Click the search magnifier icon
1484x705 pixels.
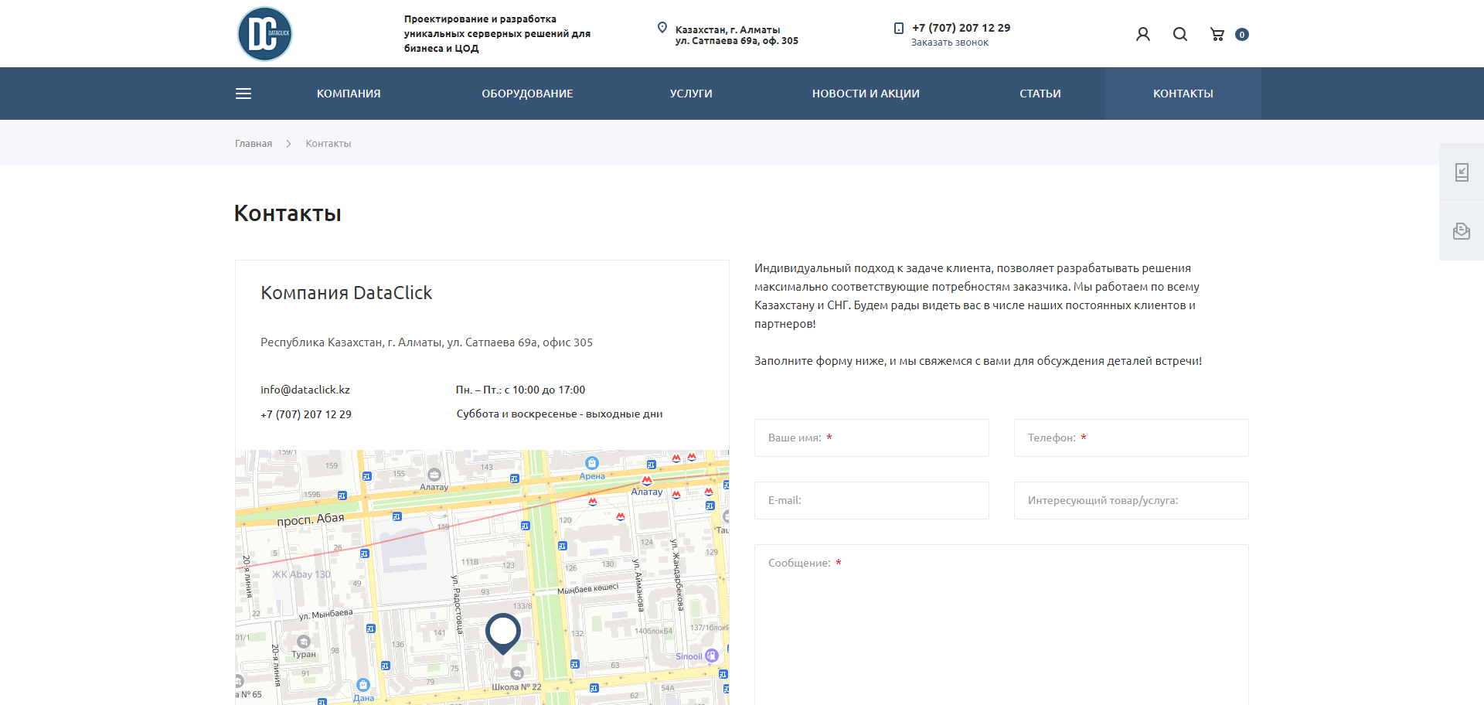click(x=1180, y=34)
